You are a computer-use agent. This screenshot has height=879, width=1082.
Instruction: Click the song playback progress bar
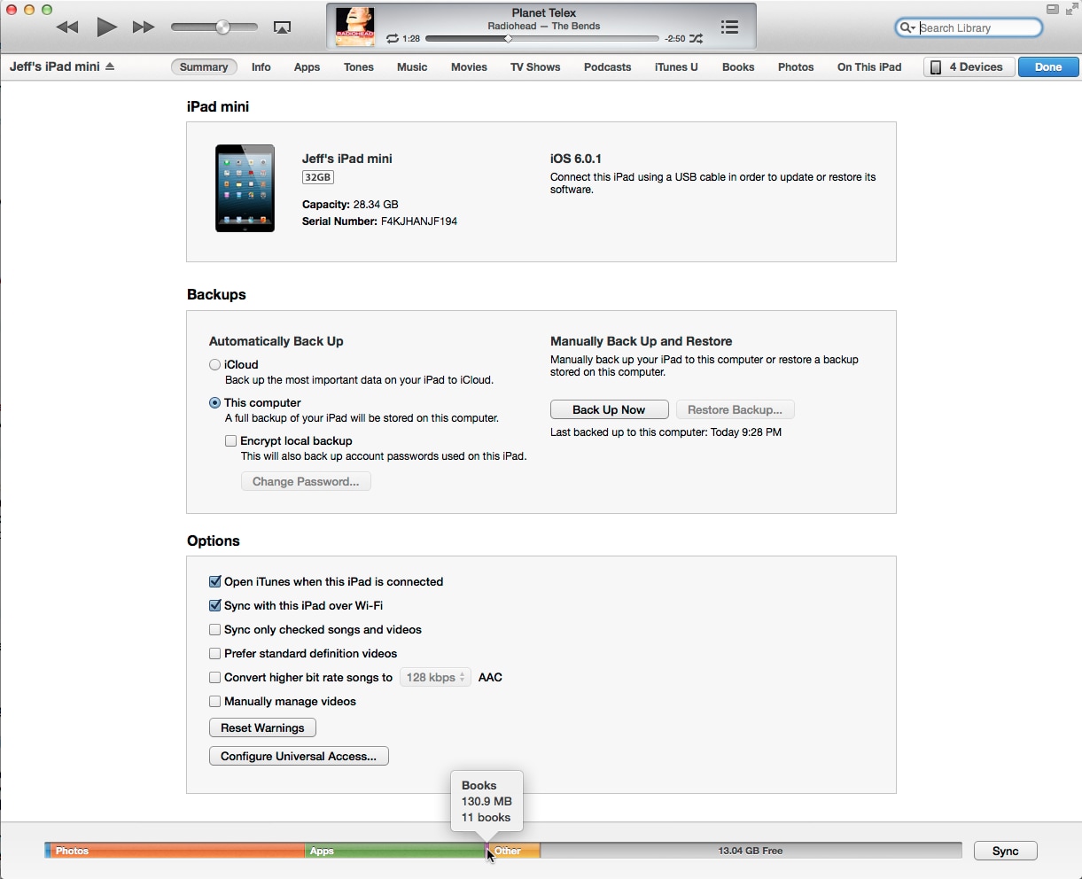(x=542, y=39)
